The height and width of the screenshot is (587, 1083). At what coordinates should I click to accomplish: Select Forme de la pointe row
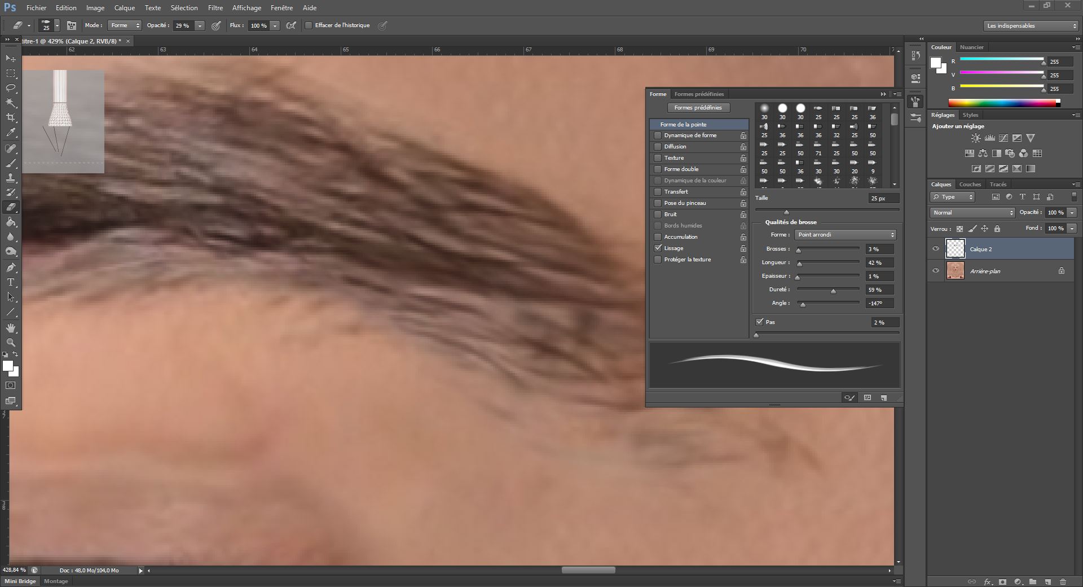click(x=699, y=124)
